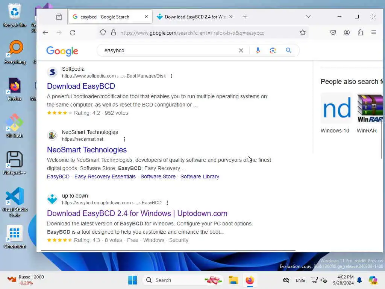The height and width of the screenshot is (289, 385).
Task: Follow the Software Library sitelink
Action: tap(200, 176)
